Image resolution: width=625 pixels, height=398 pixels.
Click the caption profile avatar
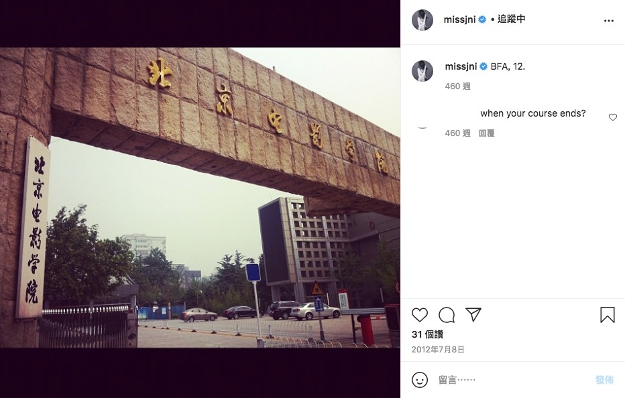(422, 71)
